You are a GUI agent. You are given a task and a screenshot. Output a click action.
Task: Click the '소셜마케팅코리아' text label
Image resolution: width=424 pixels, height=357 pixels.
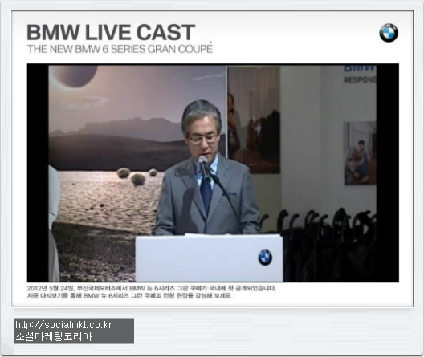tap(54, 336)
